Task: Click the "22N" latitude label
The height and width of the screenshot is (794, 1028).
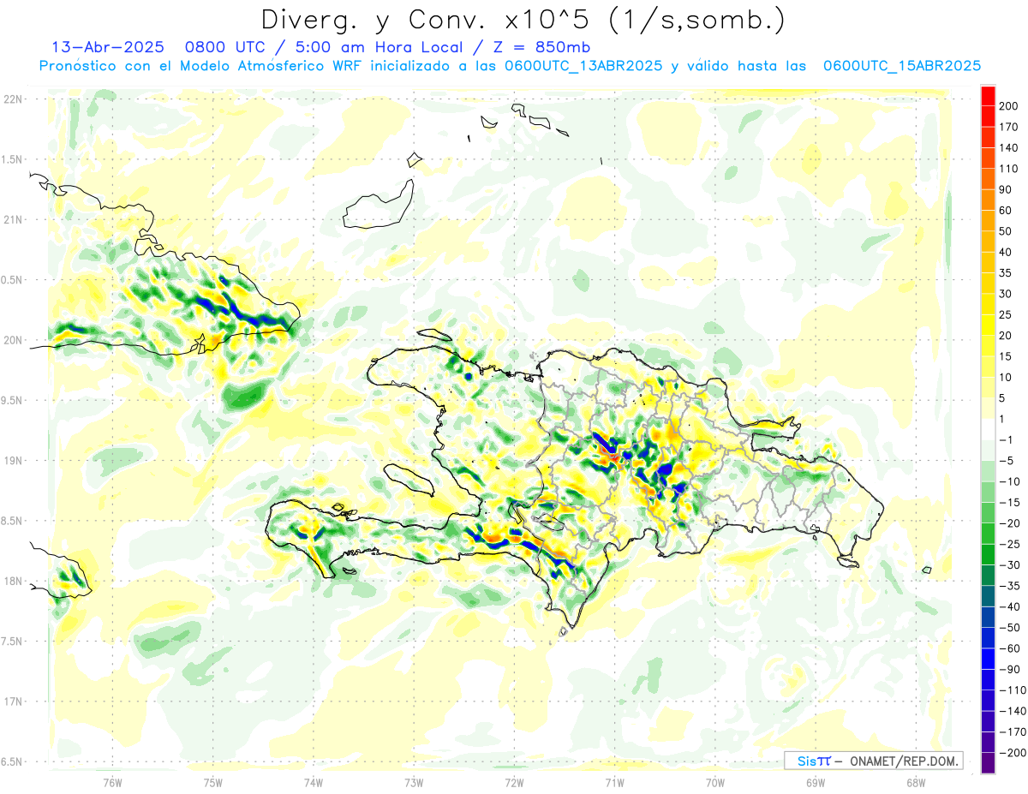Action: tap(13, 99)
